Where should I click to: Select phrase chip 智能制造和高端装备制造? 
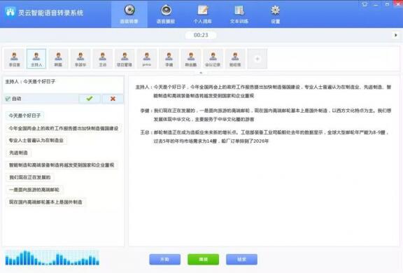62,165
